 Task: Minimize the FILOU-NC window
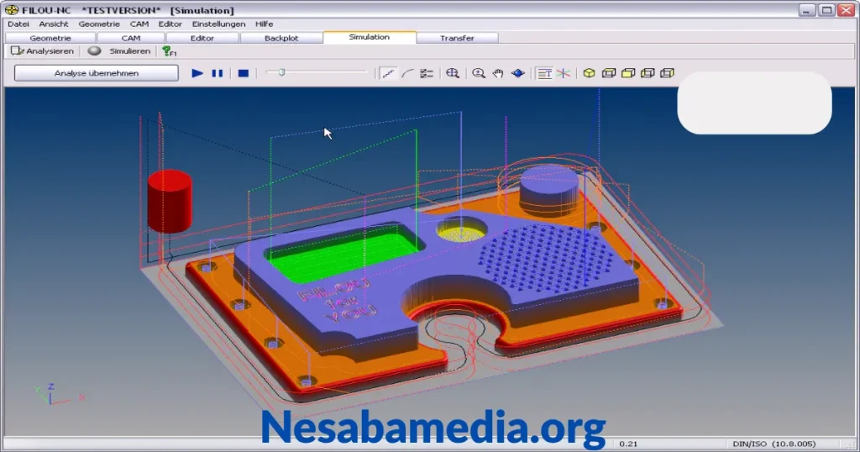807,10
